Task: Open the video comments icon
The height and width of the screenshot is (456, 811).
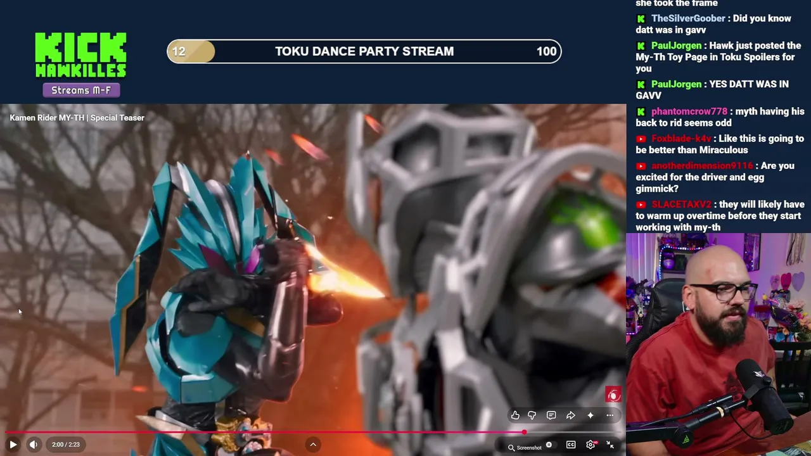Action: (551, 415)
